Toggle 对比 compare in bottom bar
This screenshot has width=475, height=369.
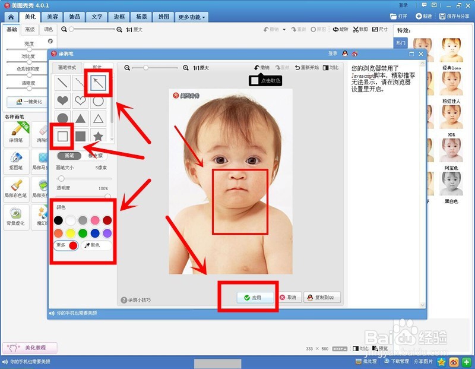pos(360,348)
